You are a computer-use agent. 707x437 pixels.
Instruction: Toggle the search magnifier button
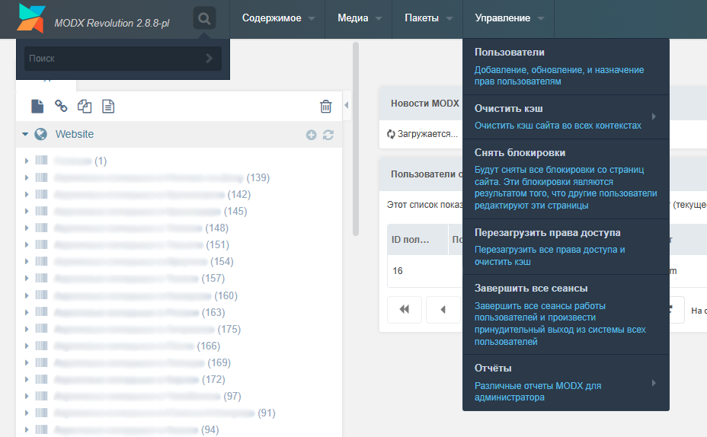(x=204, y=18)
